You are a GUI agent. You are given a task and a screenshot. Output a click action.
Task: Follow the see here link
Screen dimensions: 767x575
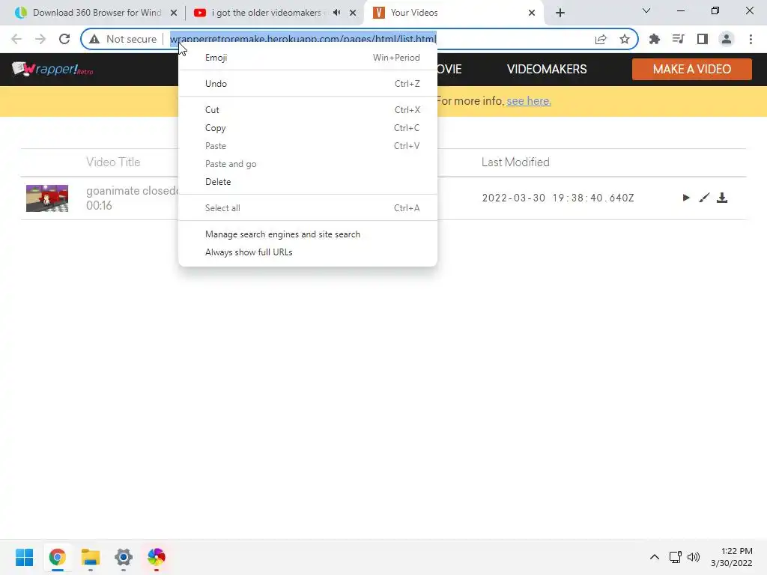[529, 101]
